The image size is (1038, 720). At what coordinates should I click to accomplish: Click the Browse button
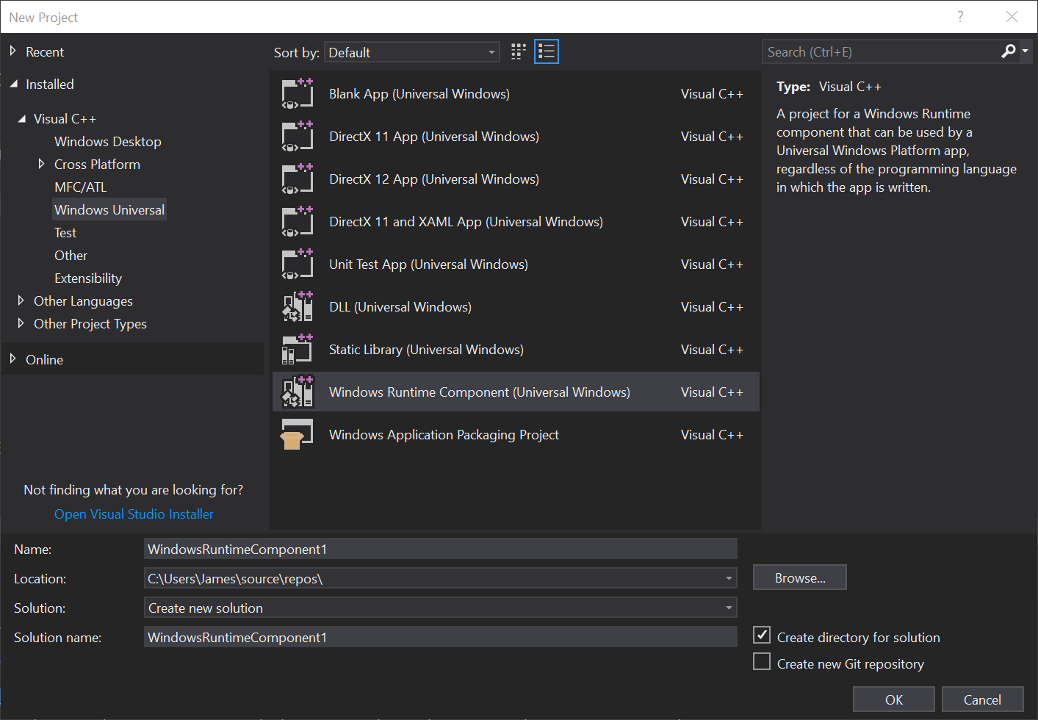coord(799,577)
